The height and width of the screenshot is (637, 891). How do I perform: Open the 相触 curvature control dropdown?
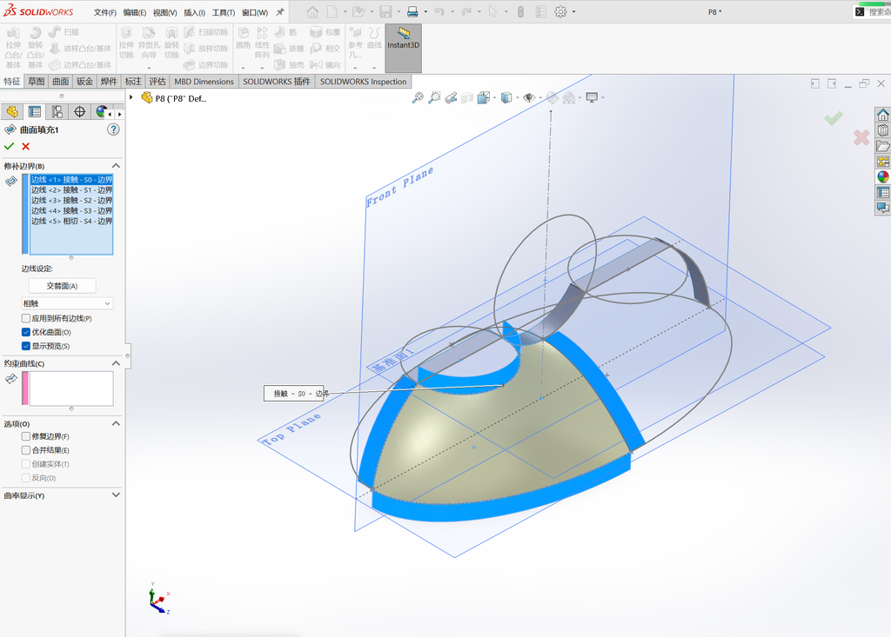click(67, 303)
